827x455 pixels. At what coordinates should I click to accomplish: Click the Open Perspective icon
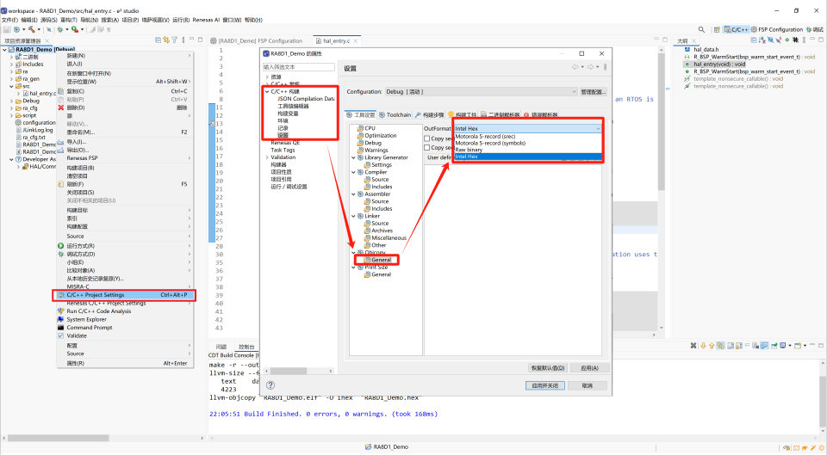click(x=717, y=29)
